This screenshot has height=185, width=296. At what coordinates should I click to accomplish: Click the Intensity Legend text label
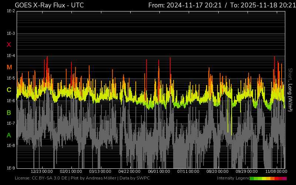tap(233, 178)
